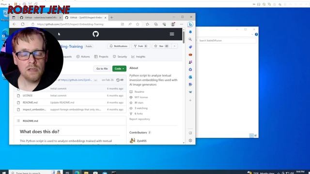Open Edge sidebar tools briefcase icon

[190, 55]
